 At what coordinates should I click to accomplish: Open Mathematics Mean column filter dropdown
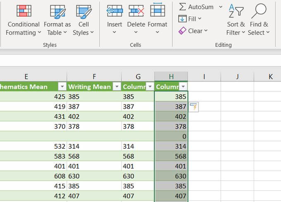(62, 87)
